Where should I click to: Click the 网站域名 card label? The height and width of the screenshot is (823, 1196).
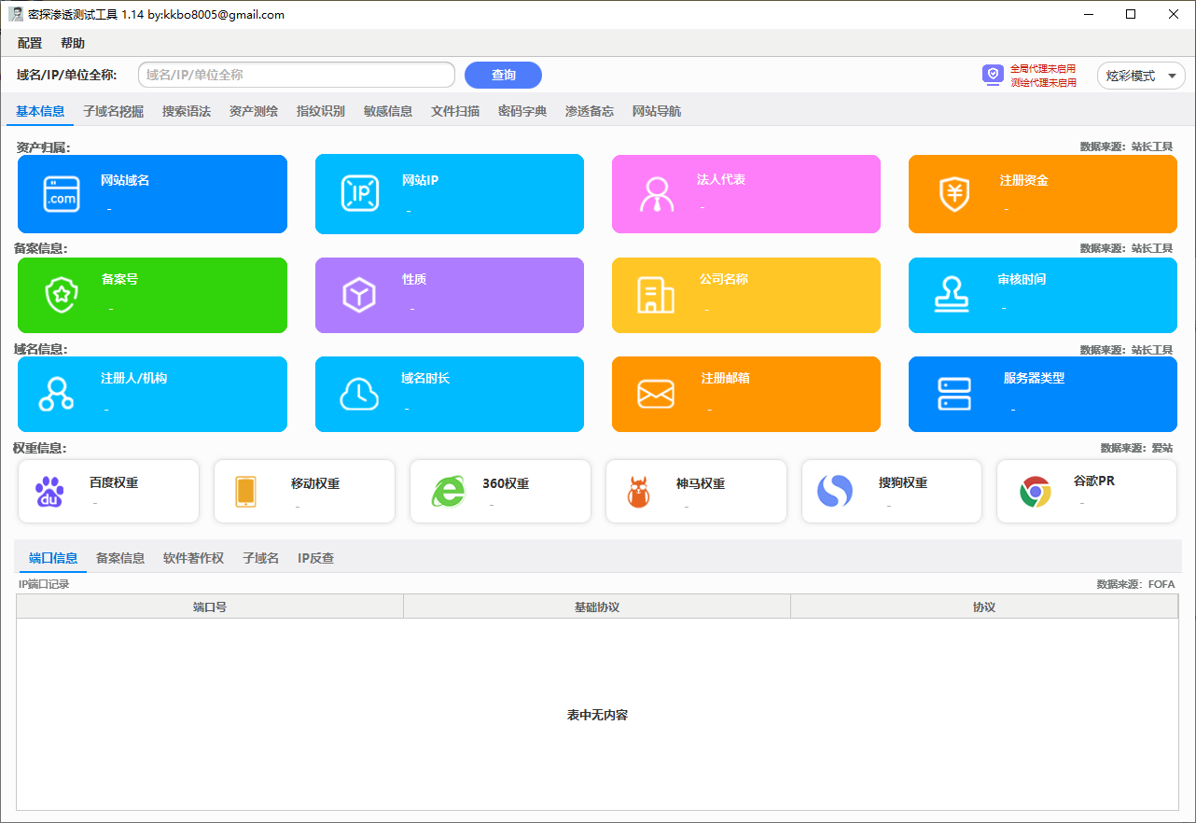(x=125, y=180)
